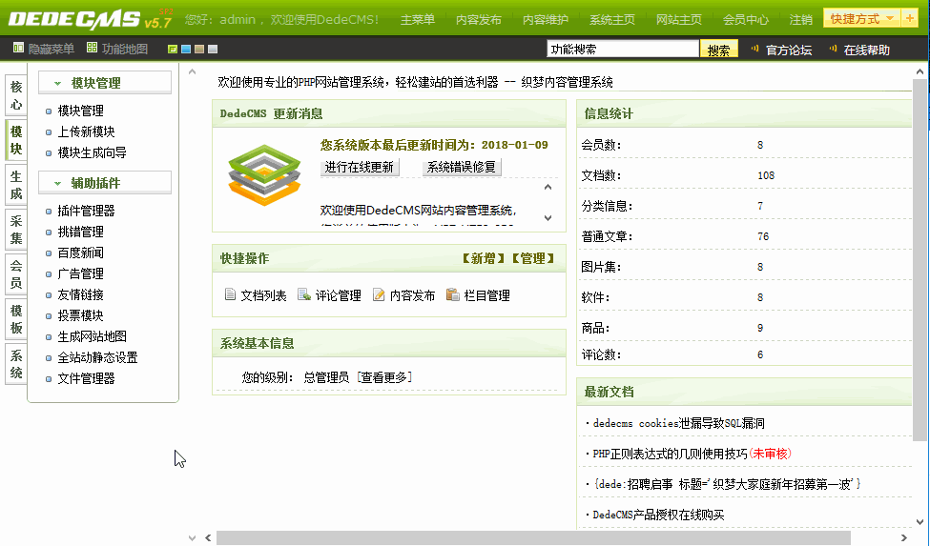
Task: Open 广告管理 in sidebar
Action: point(81,273)
